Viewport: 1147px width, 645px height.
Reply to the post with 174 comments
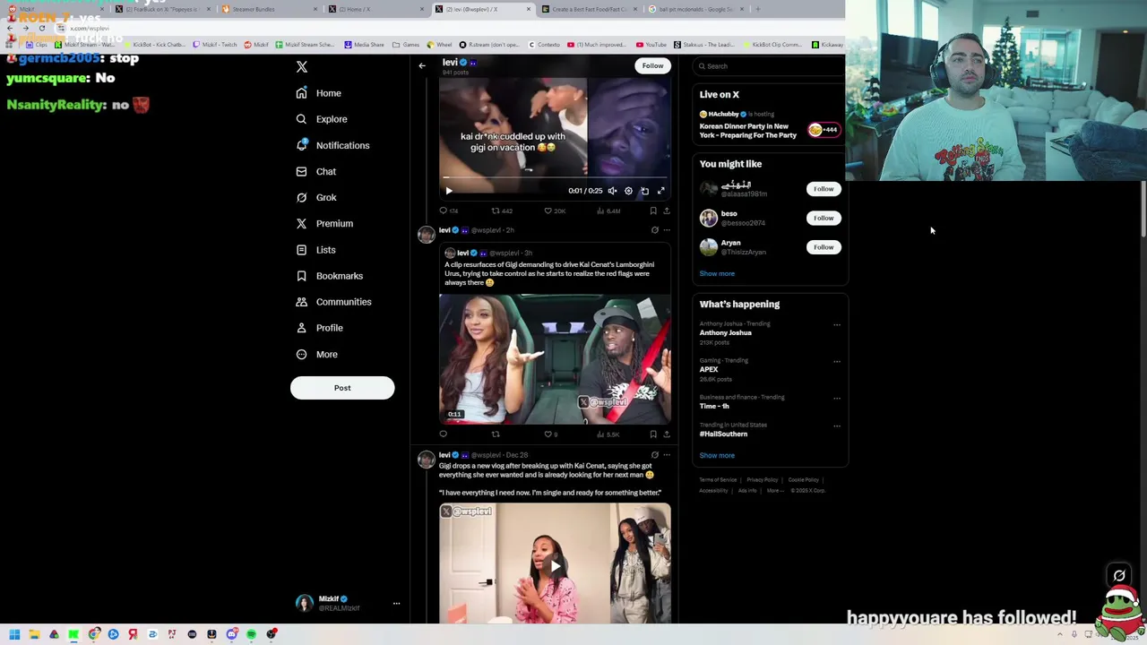[x=448, y=211]
